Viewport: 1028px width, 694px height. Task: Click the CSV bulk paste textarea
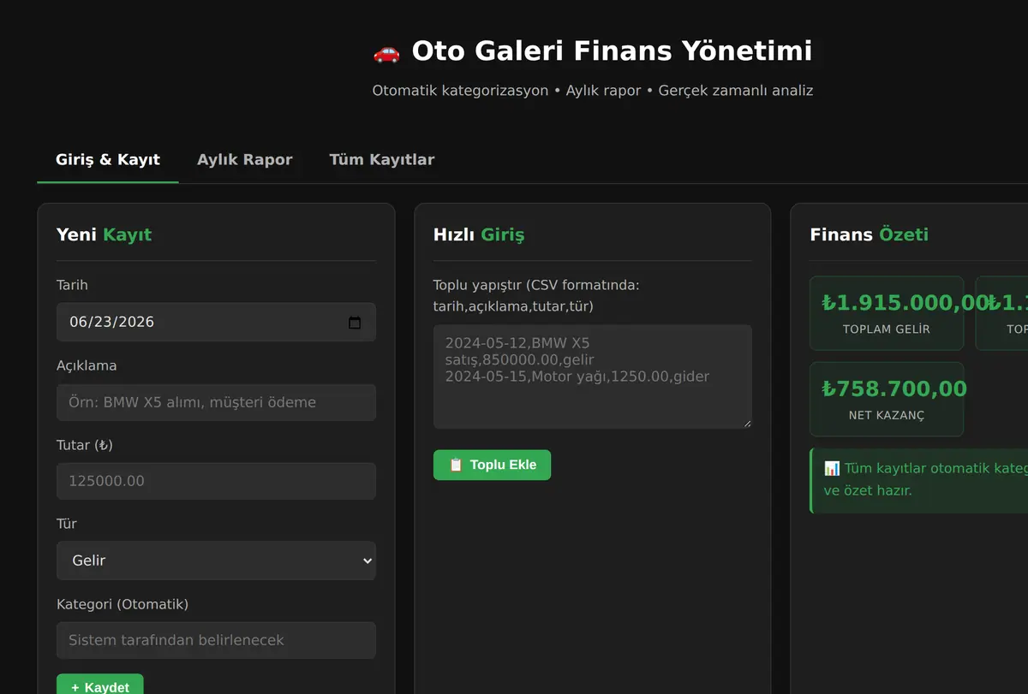[592, 377]
